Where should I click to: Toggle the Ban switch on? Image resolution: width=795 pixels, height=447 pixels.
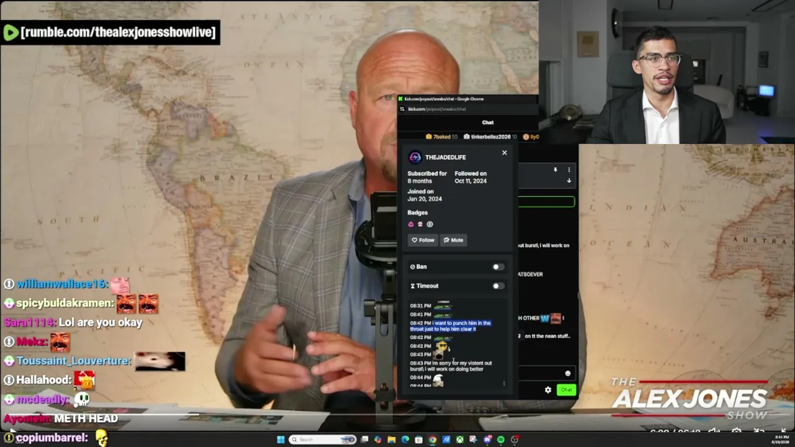click(x=498, y=267)
